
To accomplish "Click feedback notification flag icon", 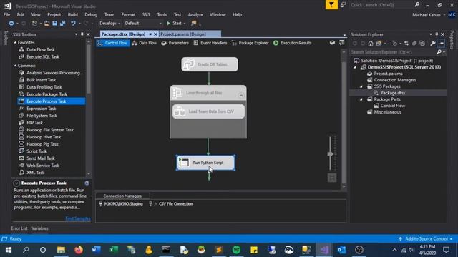I will pos(331,5).
